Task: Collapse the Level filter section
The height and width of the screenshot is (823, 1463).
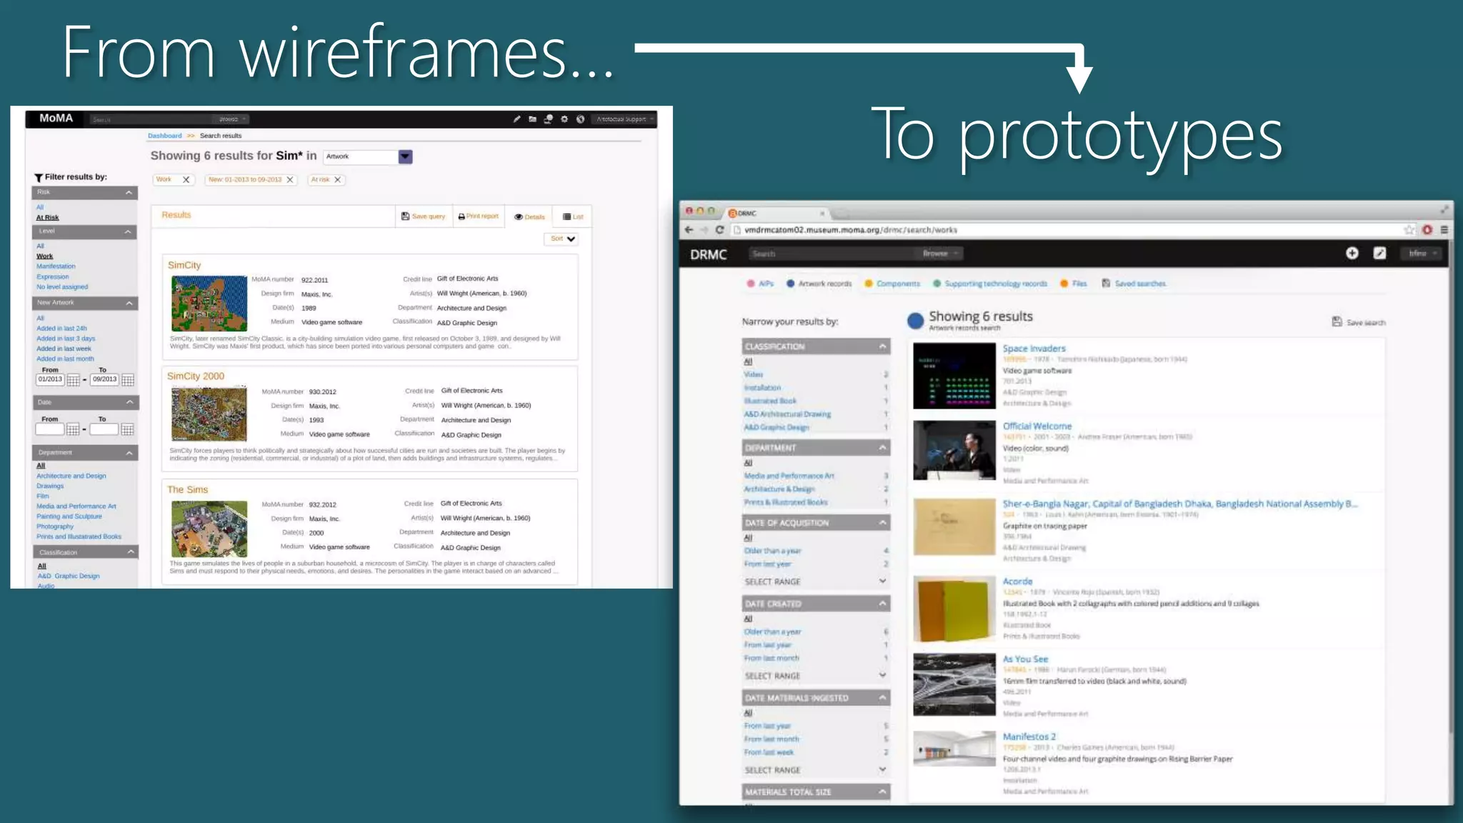Action: coord(128,232)
